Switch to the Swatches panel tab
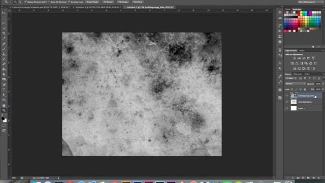 [297, 9]
